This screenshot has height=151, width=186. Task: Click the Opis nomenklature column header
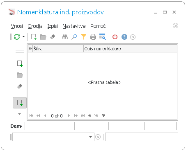pos(130,49)
